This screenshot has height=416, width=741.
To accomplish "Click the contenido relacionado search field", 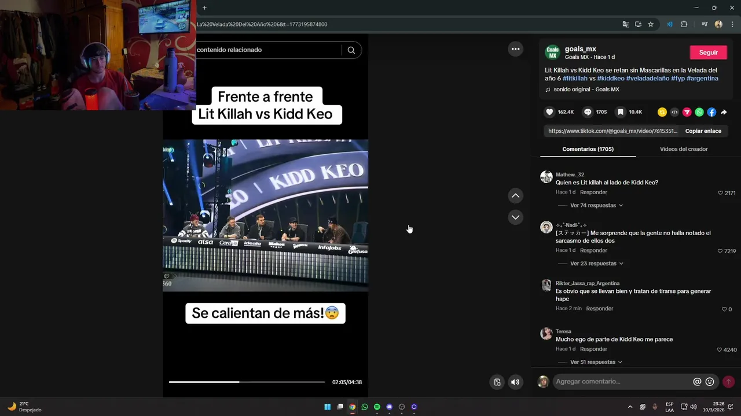I will click(x=268, y=50).
